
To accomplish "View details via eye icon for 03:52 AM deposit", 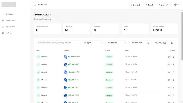I will coord(169,65).
